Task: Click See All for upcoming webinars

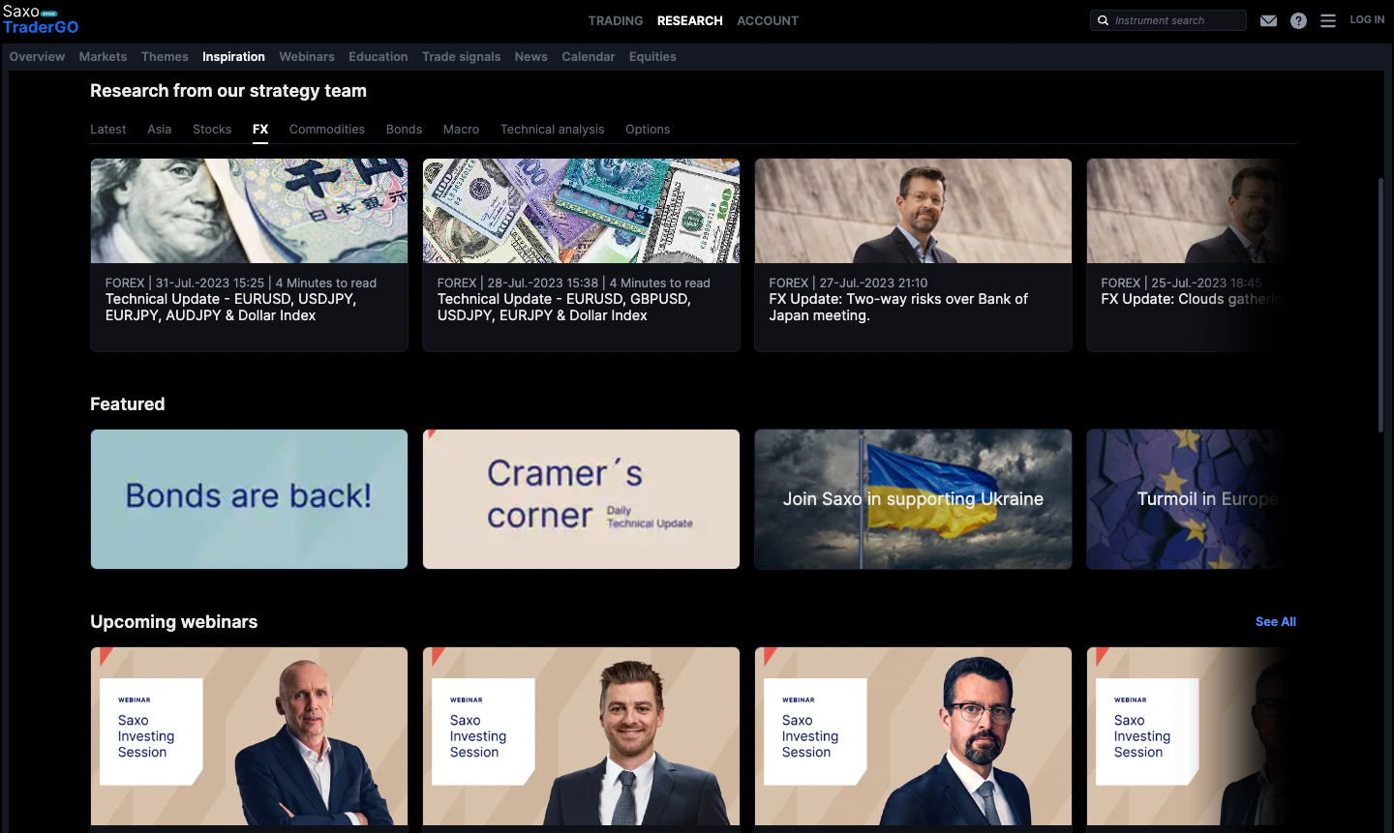Action: (1275, 622)
